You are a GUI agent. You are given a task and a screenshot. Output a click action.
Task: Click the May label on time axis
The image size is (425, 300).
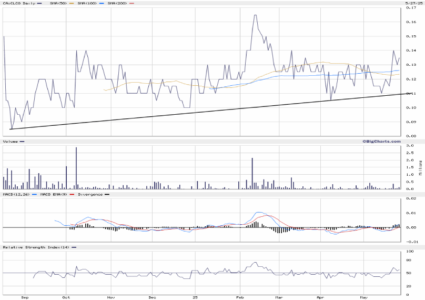point(363,297)
